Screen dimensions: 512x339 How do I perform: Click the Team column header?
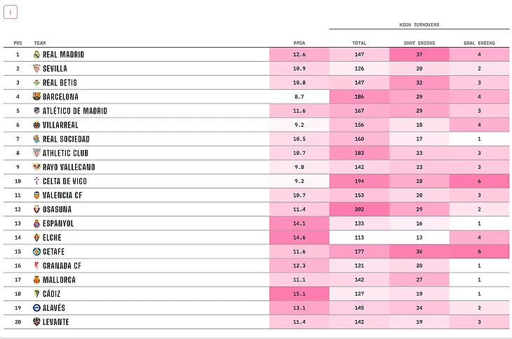tap(40, 43)
